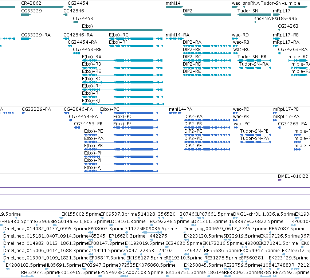Open EST EP09537.3prime label
The height and width of the screenshot is (278, 310).
click(x=119, y=214)
